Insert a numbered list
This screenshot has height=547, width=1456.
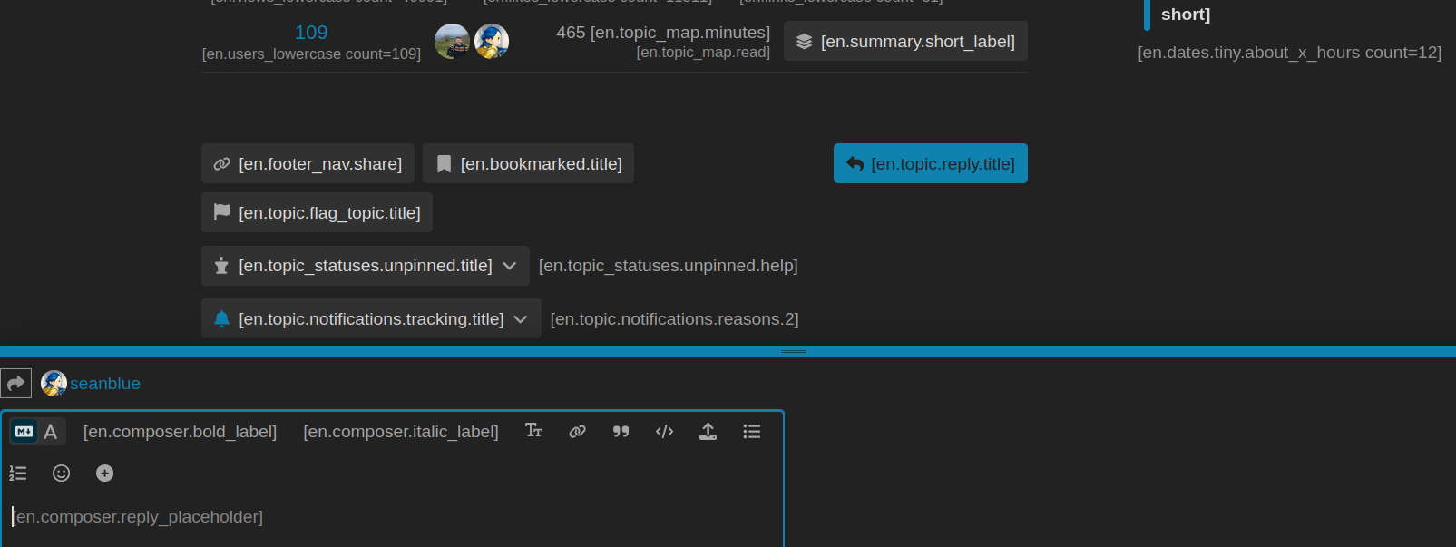(x=18, y=474)
